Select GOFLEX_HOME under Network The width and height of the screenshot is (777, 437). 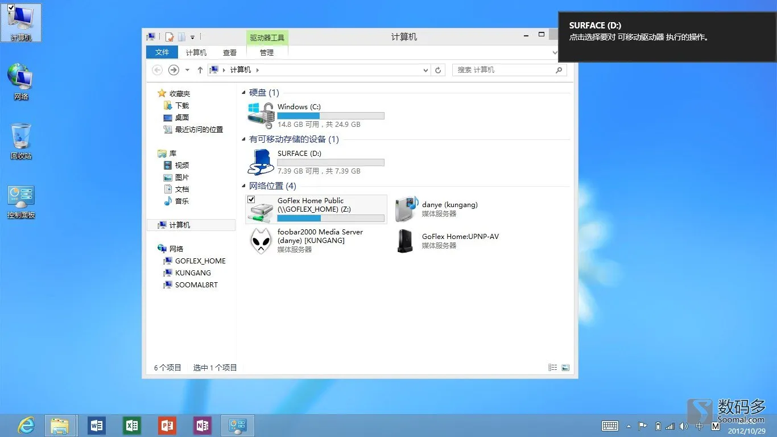[200, 261]
